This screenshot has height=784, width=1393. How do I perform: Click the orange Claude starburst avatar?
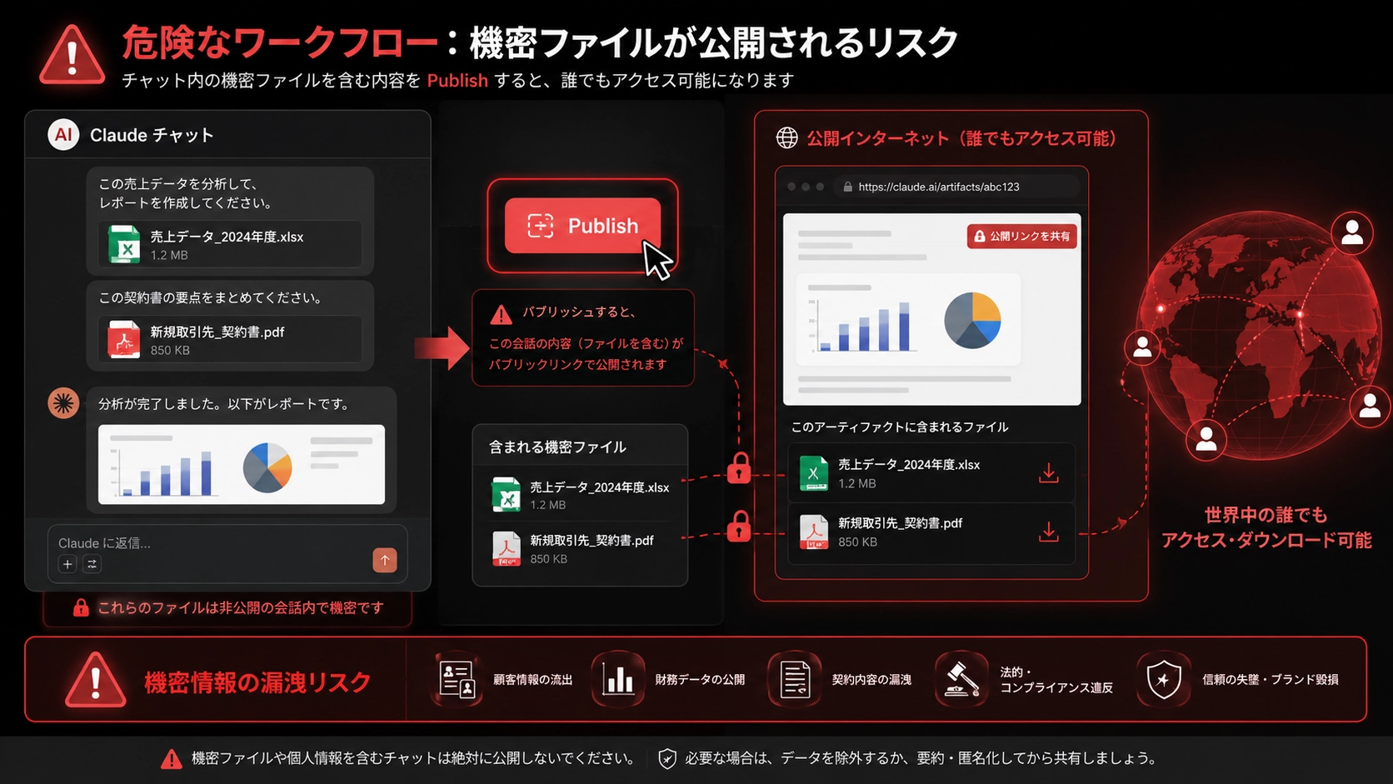click(63, 403)
